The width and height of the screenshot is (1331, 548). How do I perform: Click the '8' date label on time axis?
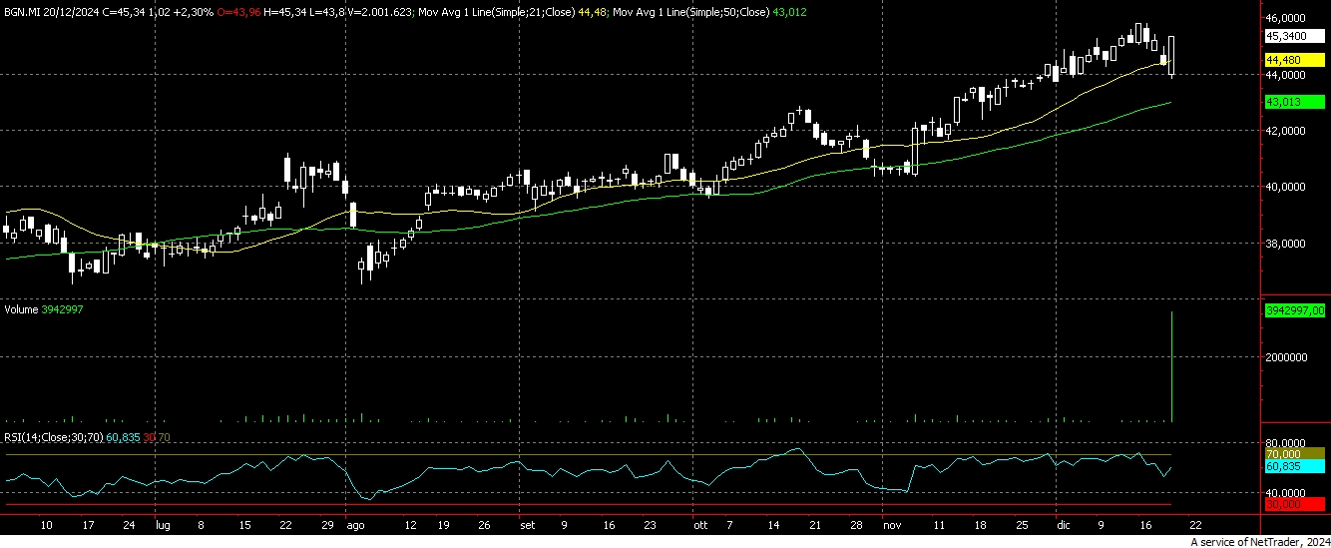201,524
